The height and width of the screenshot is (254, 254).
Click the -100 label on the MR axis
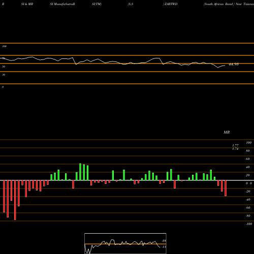pyautogui.click(x=249, y=224)
